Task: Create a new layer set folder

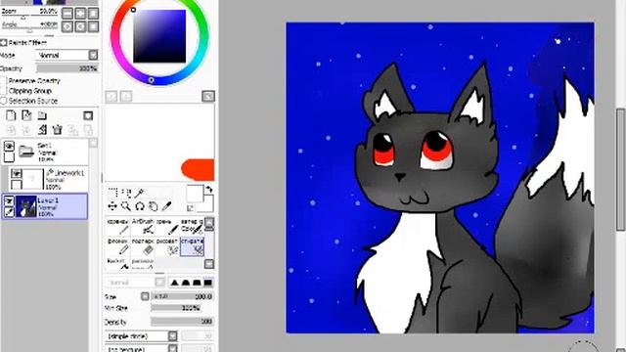Action: 42,115
